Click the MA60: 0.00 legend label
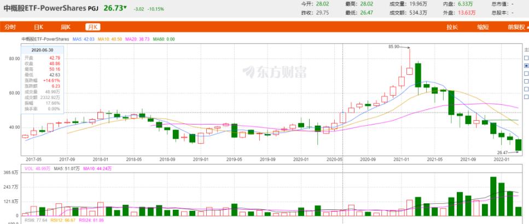 (x=164, y=39)
